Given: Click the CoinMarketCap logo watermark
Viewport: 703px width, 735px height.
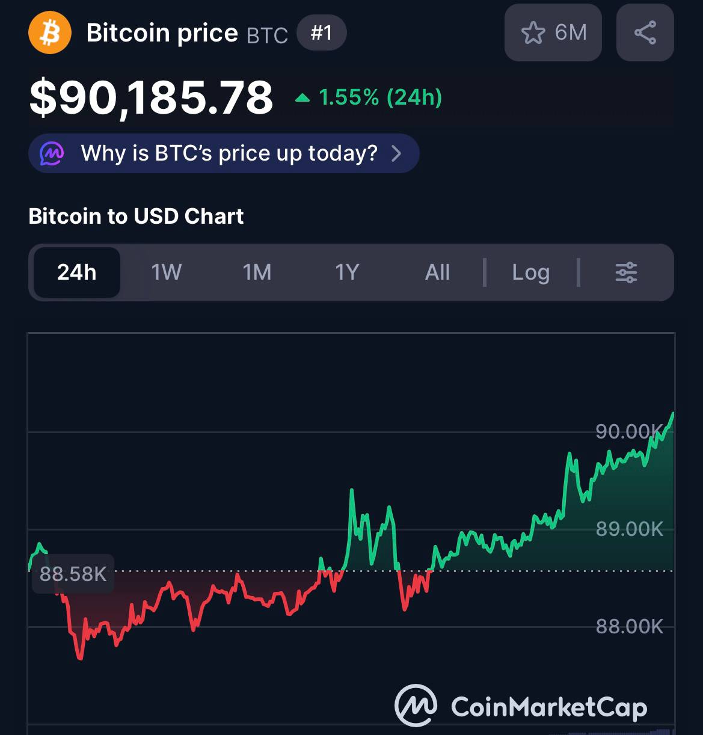Looking at the screenshot, I should pyautogui.click(x=521, y=706).
